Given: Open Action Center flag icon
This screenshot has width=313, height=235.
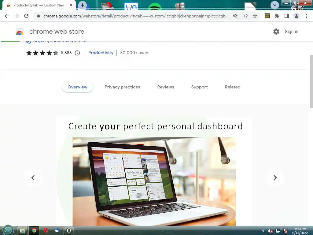Looking at the screenshot, I should point(285,231).
